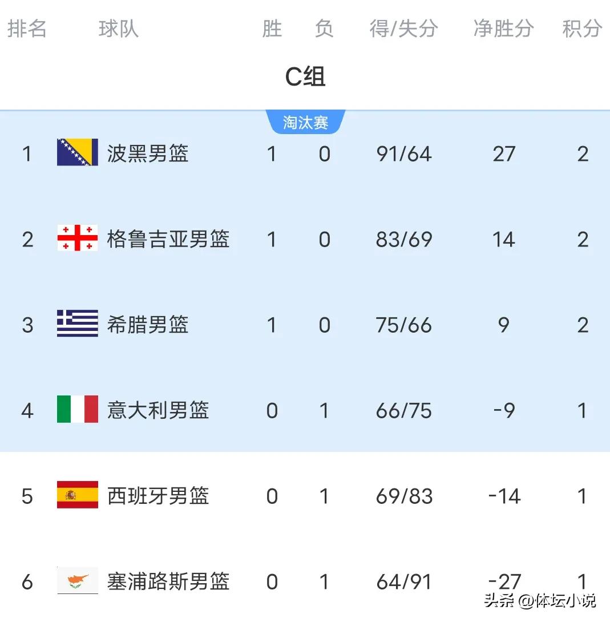Click the Italy flag icon
This screenshot has height=622, width=610.
click(x=78, y=409)
